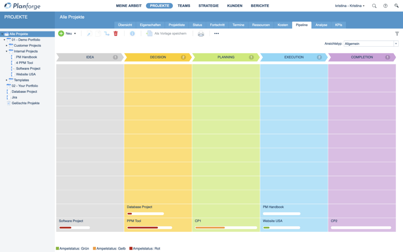Image resolution: width=403 pixels, height=252 pixels.
Task: Select the PPM Tool card's red progress bar
Action: 143,228
